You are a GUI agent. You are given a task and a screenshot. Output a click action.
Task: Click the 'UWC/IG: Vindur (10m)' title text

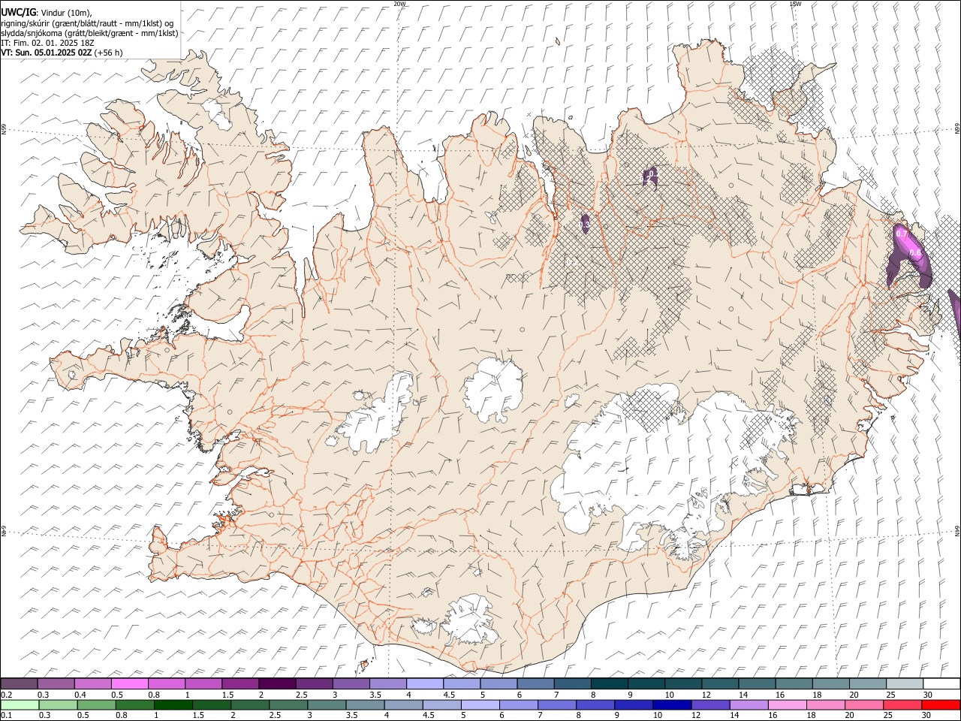click(x=46, y=12)
